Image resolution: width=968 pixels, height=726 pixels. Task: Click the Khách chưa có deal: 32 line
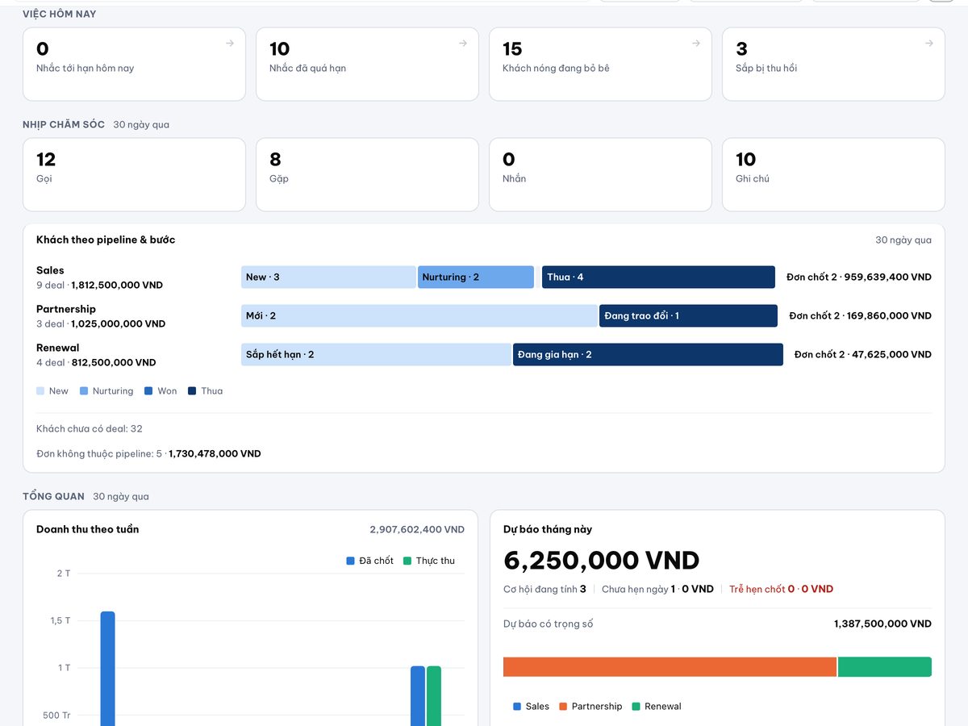tap(90, 429)
